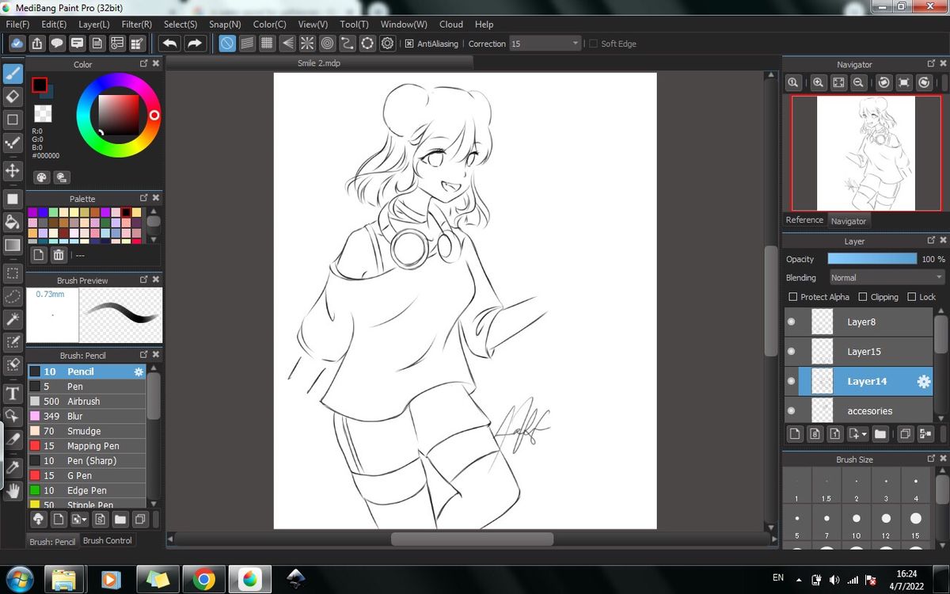This screenshot has height=594, width=950.
Task: Hide Layer15 visibility dot
Action: 791,352
